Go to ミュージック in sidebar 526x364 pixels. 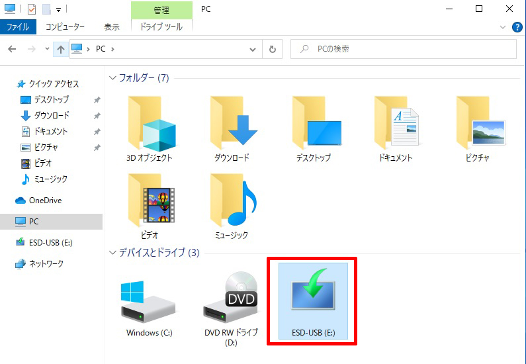click(x=51, y=179)
